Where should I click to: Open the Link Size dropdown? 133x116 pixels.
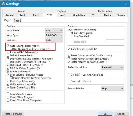(54, 40)
